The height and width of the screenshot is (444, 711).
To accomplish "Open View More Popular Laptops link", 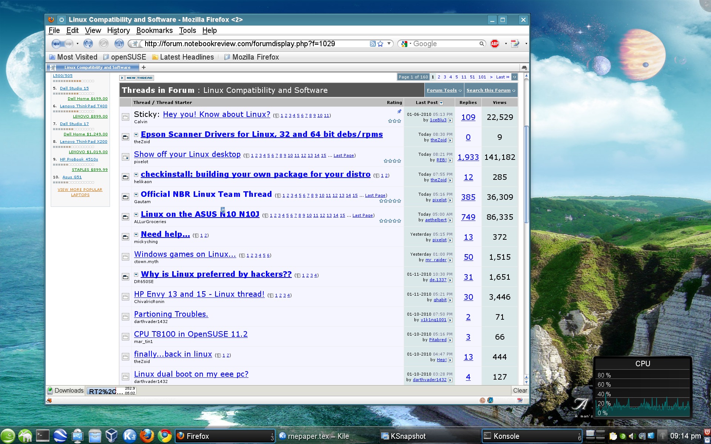I will coord(80,192).
